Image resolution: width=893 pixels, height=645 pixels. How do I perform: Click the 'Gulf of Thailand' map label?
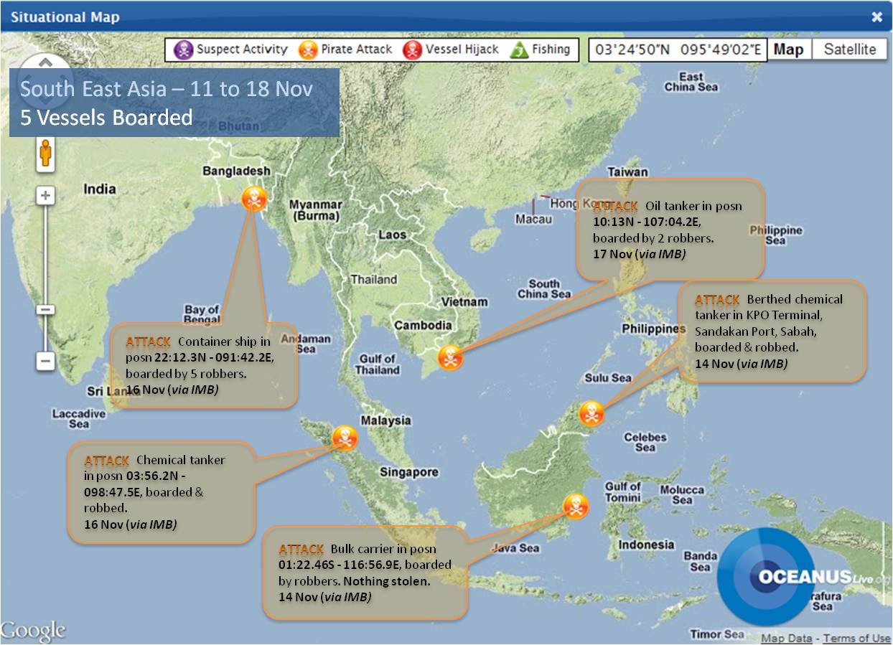pos(377,364)
